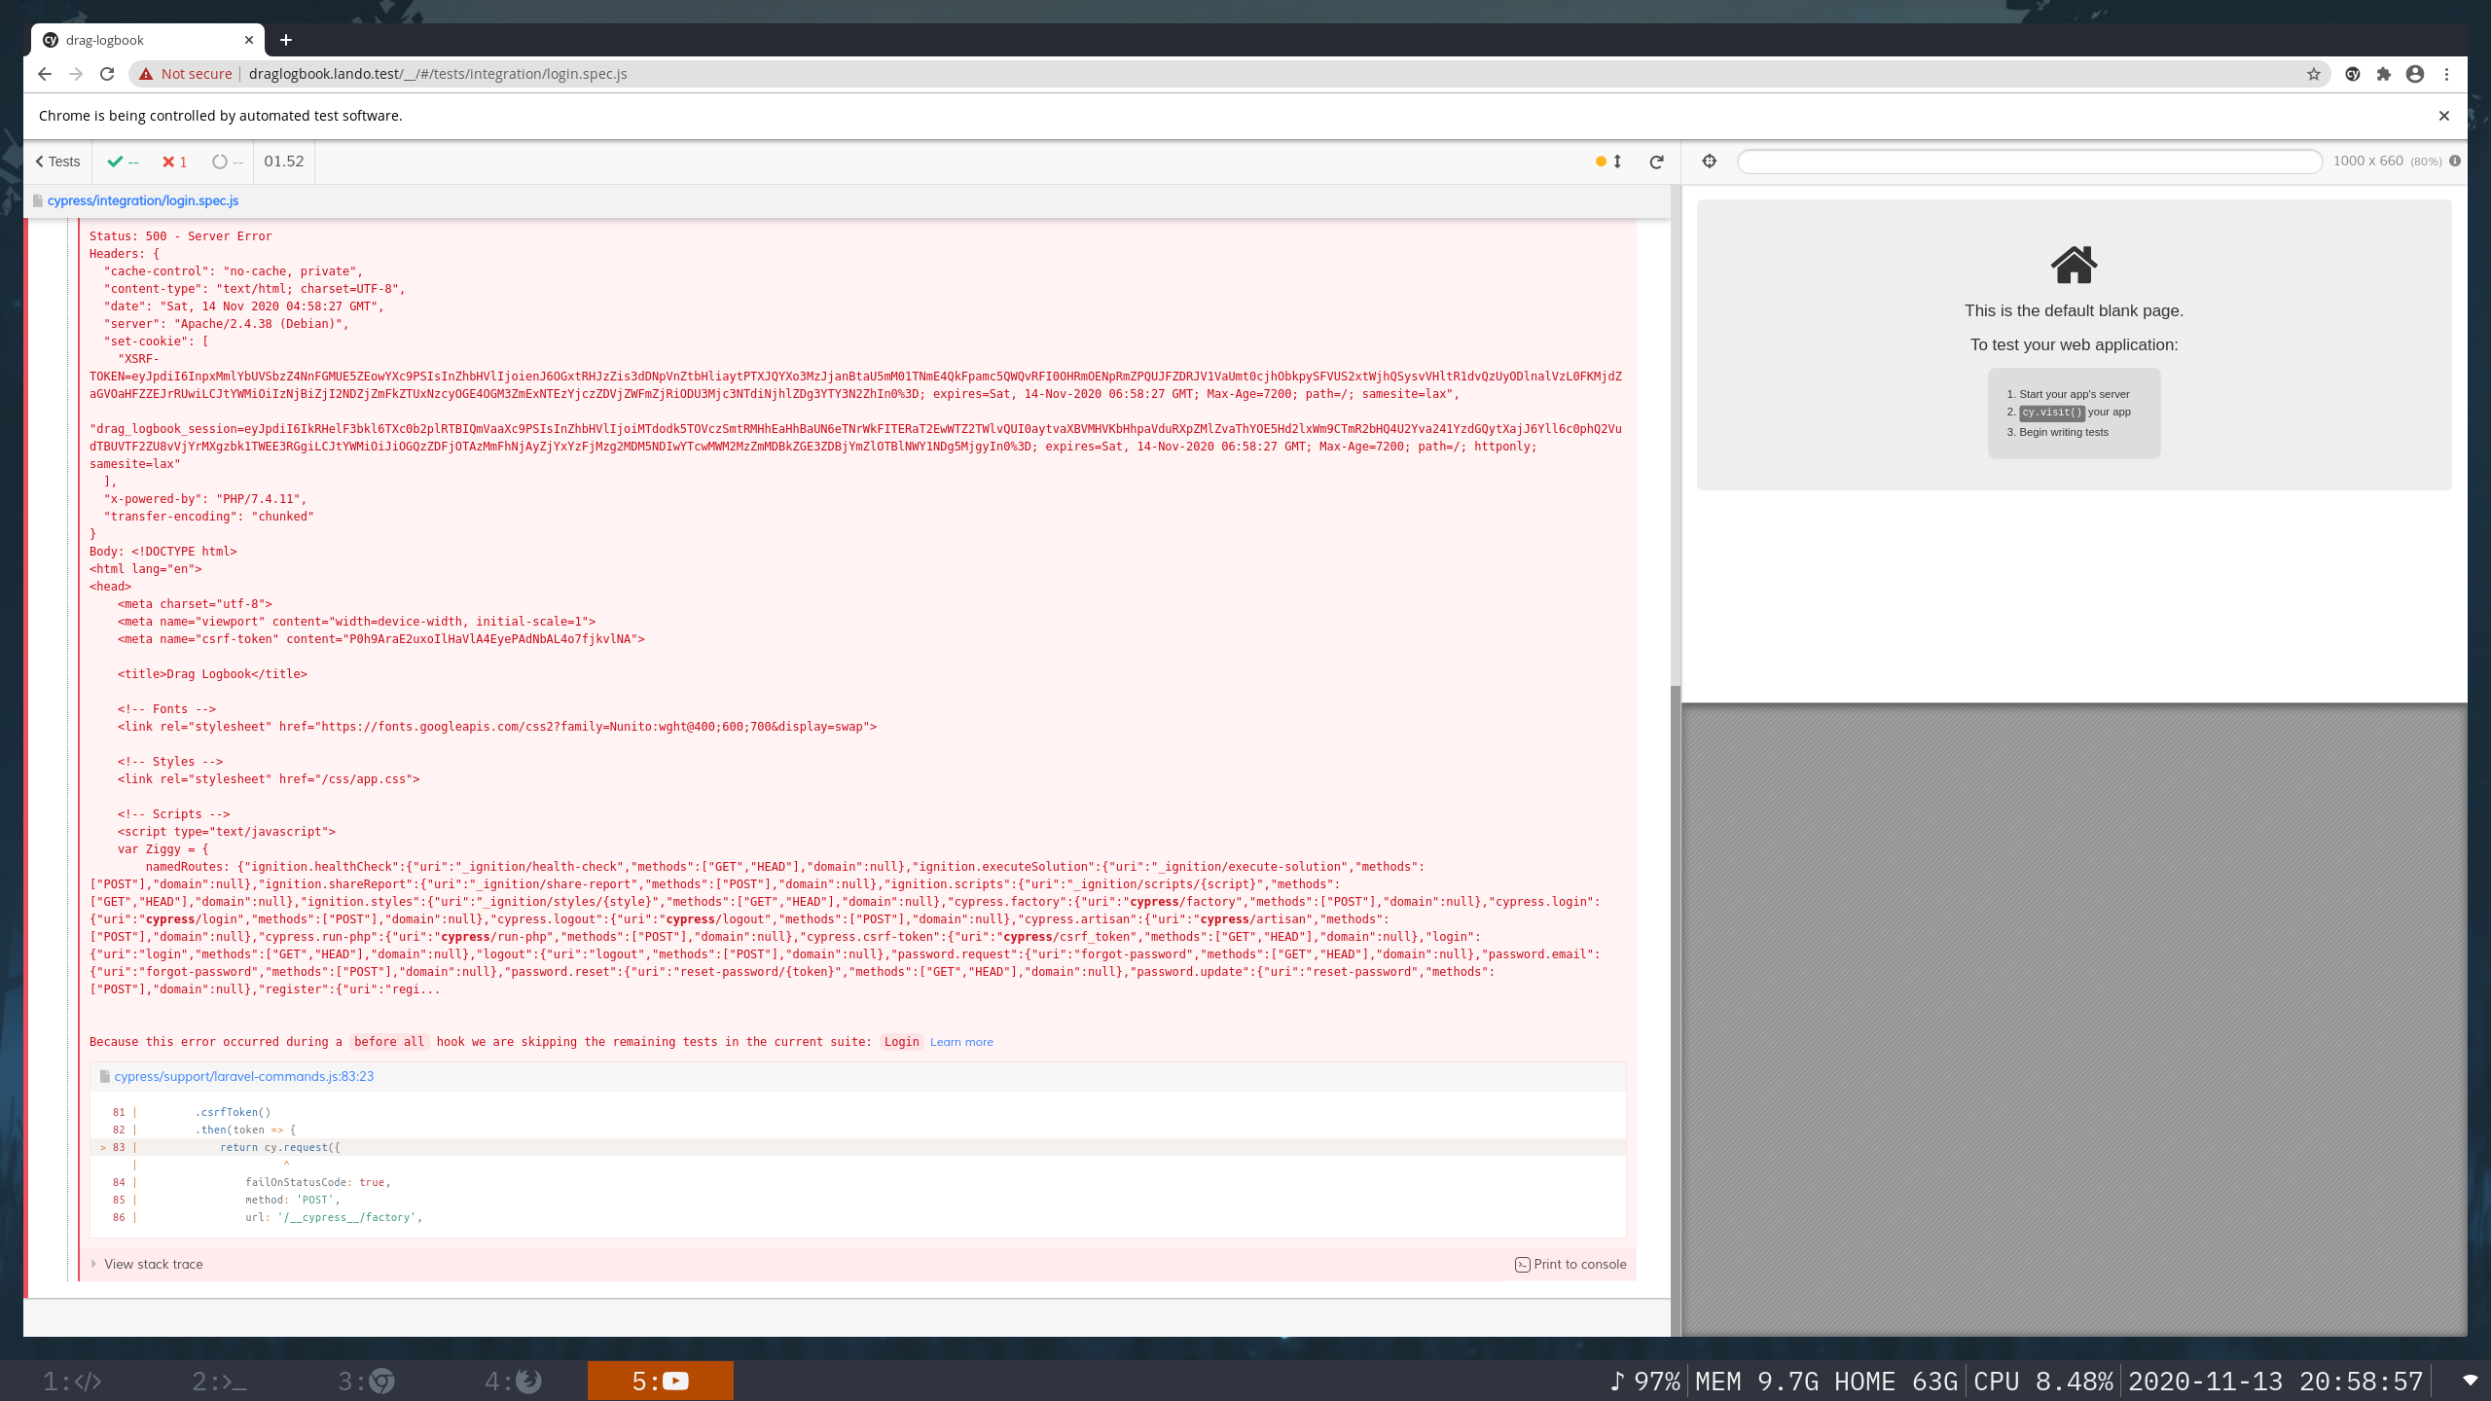Screen dimensions: 2491x1401
Task: Click the red failed-tests count icon
Action: pos(171,162)
